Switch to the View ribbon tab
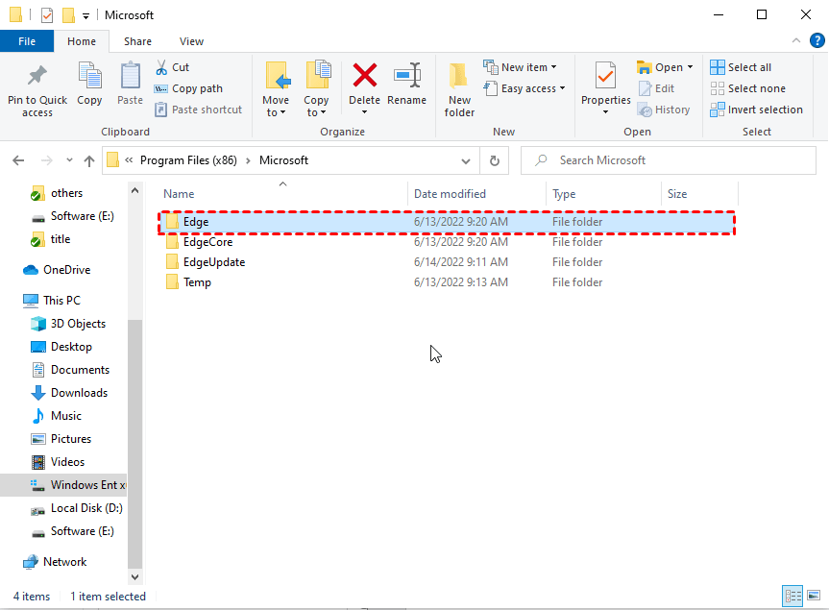 coord(191,41)
